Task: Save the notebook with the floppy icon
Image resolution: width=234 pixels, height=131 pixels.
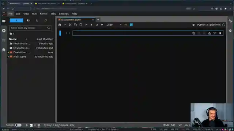Action: [60, 25]
